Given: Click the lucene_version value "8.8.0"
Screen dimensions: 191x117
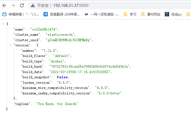Looking at the screenshot, I should point(63,82).
